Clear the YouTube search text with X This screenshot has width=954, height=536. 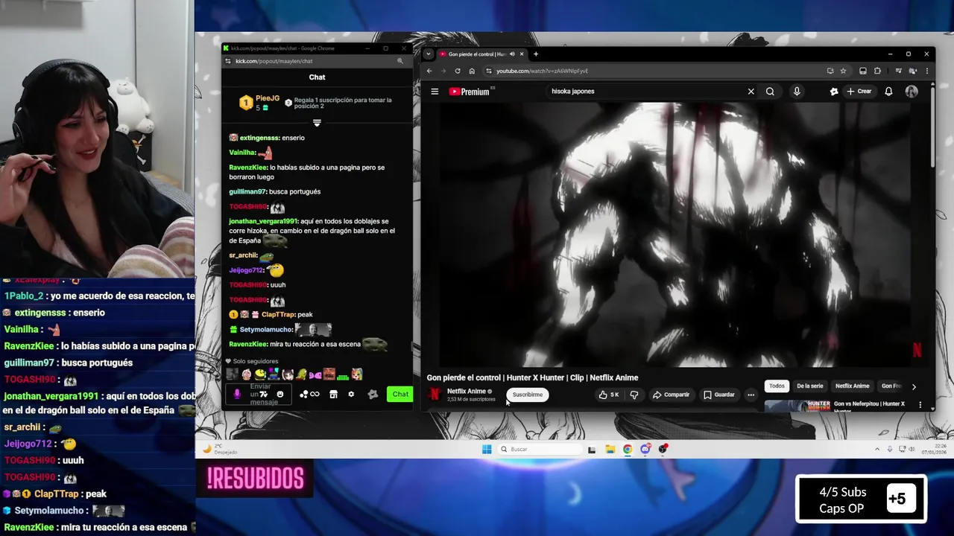pyautogui.click(x=751, y=92)
